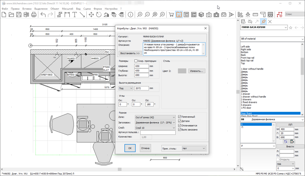
Task: Open the Под placement height dropdown
Action: [126, 88]
